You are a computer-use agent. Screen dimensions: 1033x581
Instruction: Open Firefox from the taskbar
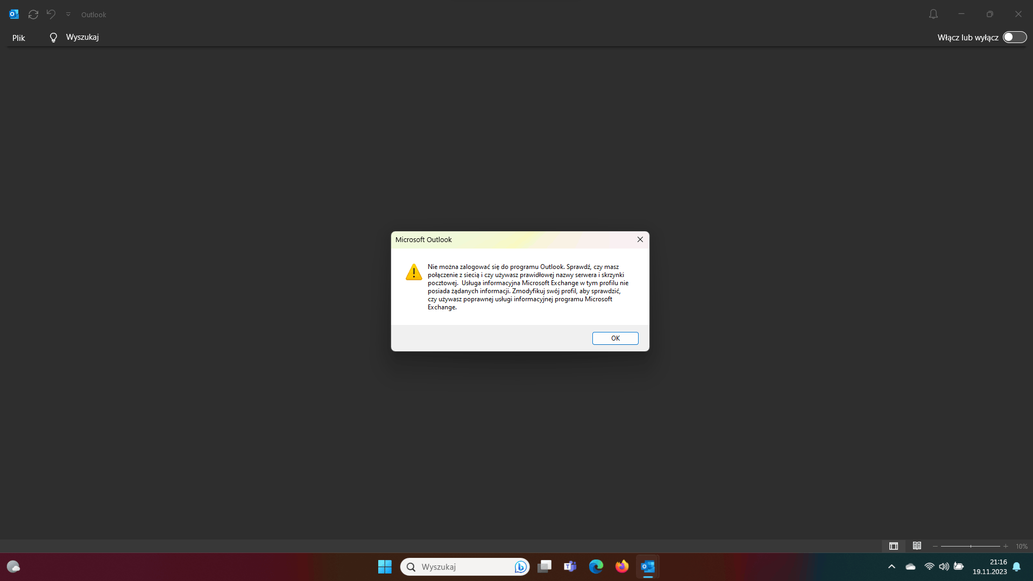click(622, 566)
